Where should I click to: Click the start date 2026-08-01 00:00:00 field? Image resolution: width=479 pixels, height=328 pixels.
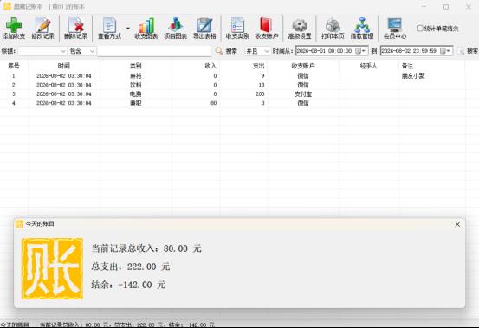325,51
